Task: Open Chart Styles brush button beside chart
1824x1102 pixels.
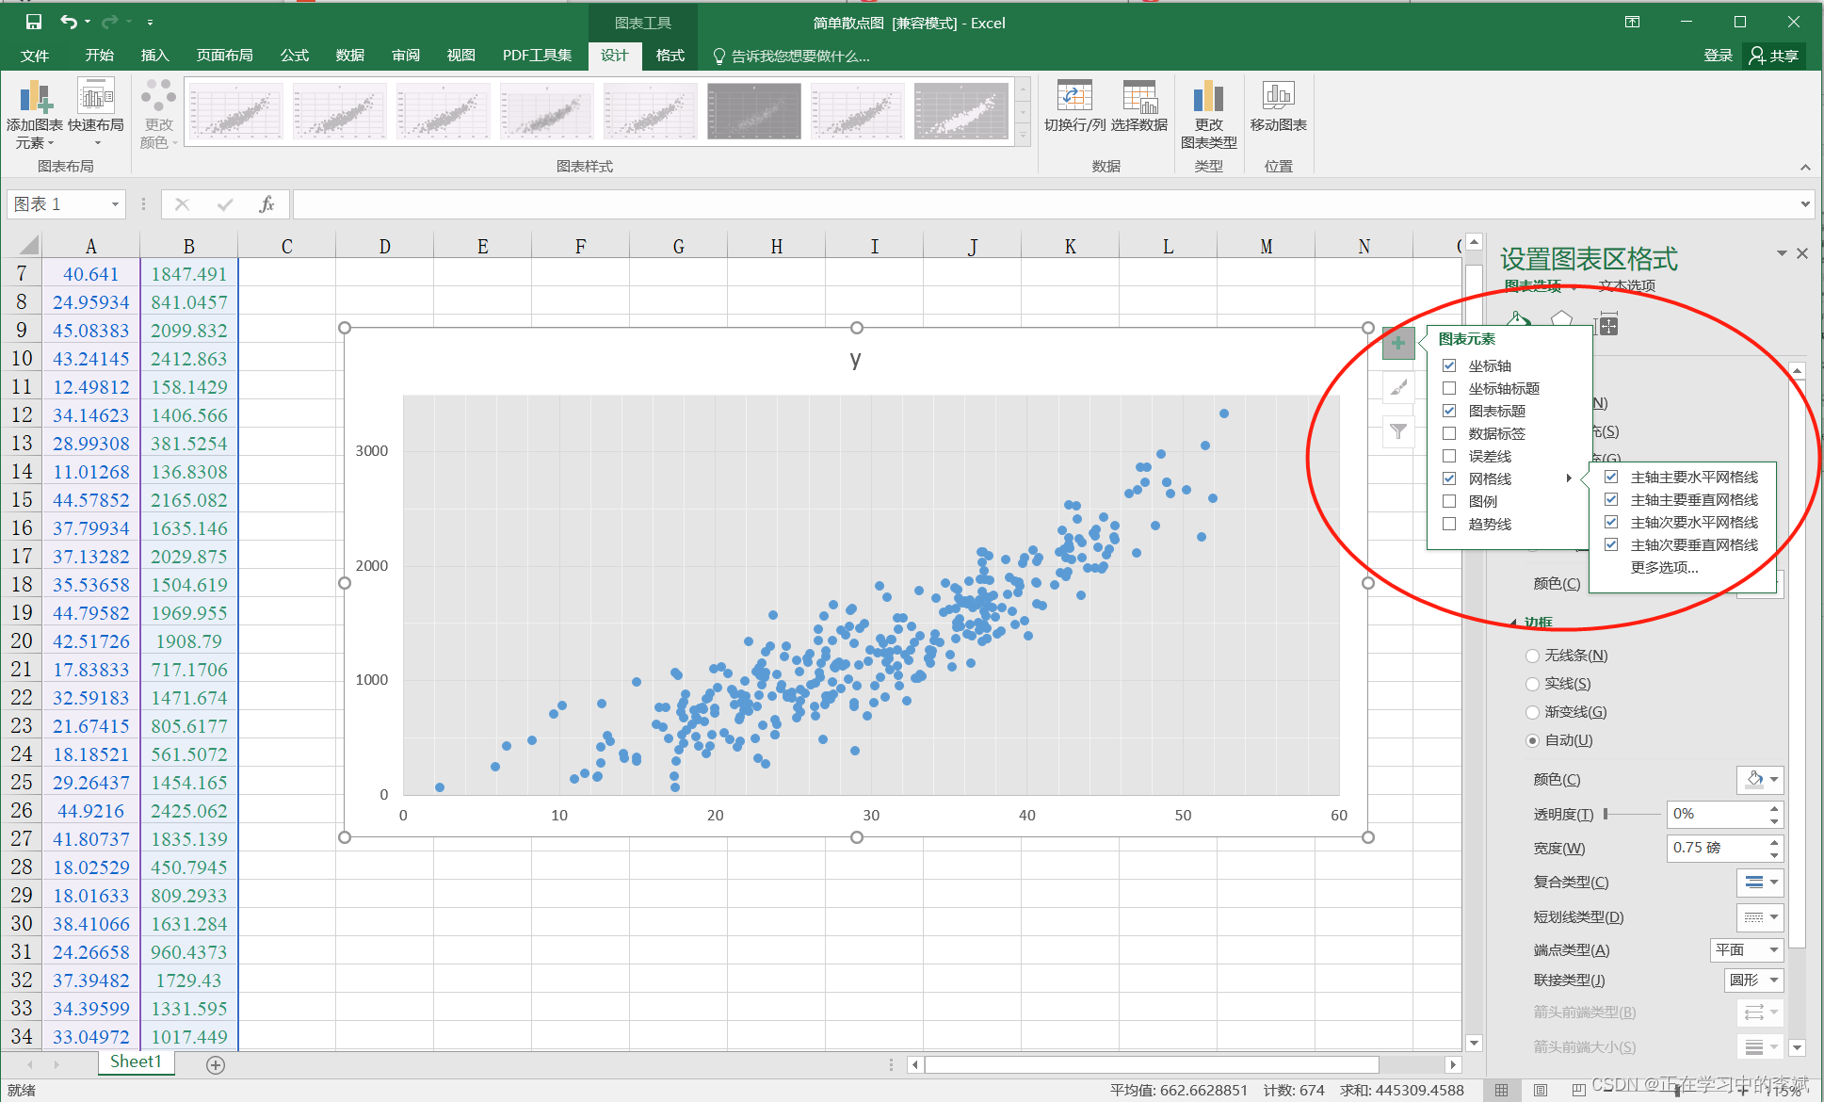Action: 1398,387
